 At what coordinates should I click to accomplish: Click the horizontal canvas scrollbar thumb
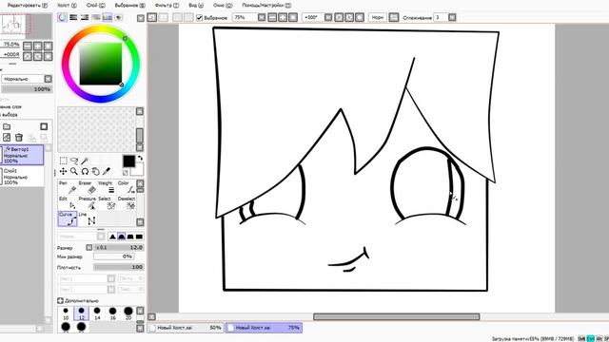pyautogui.click(x=397, y=316)
